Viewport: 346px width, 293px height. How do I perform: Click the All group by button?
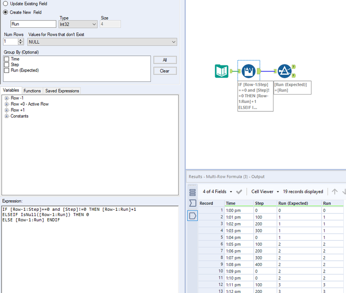(165, 60)
